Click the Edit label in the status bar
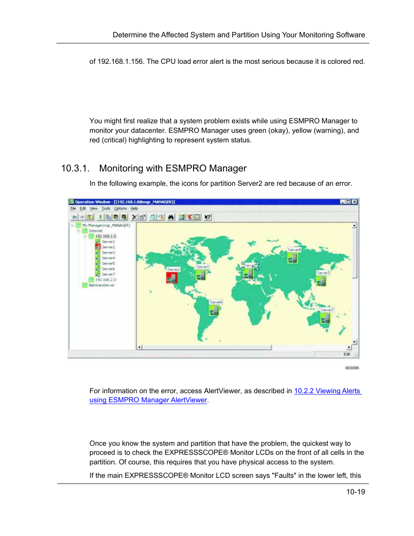The width and height of the screenshot is (414, 536). click(x=347, y=354)
